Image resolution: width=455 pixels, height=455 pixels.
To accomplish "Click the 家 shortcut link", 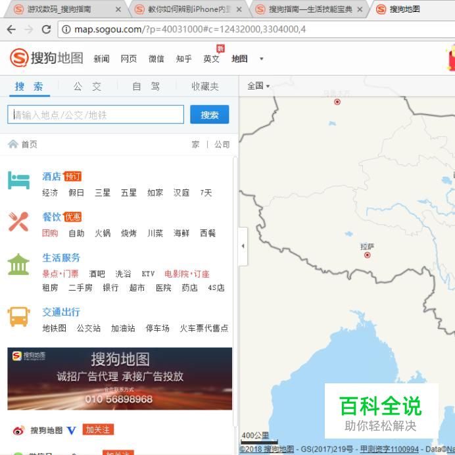I will [x=195, y=144].
